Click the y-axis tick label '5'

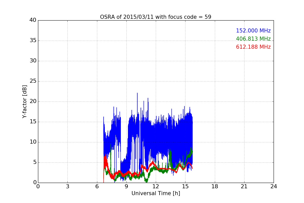[x=34, y=162]
